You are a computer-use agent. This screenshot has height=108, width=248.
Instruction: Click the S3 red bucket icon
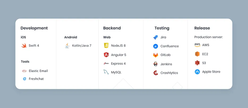coord(197,63)
